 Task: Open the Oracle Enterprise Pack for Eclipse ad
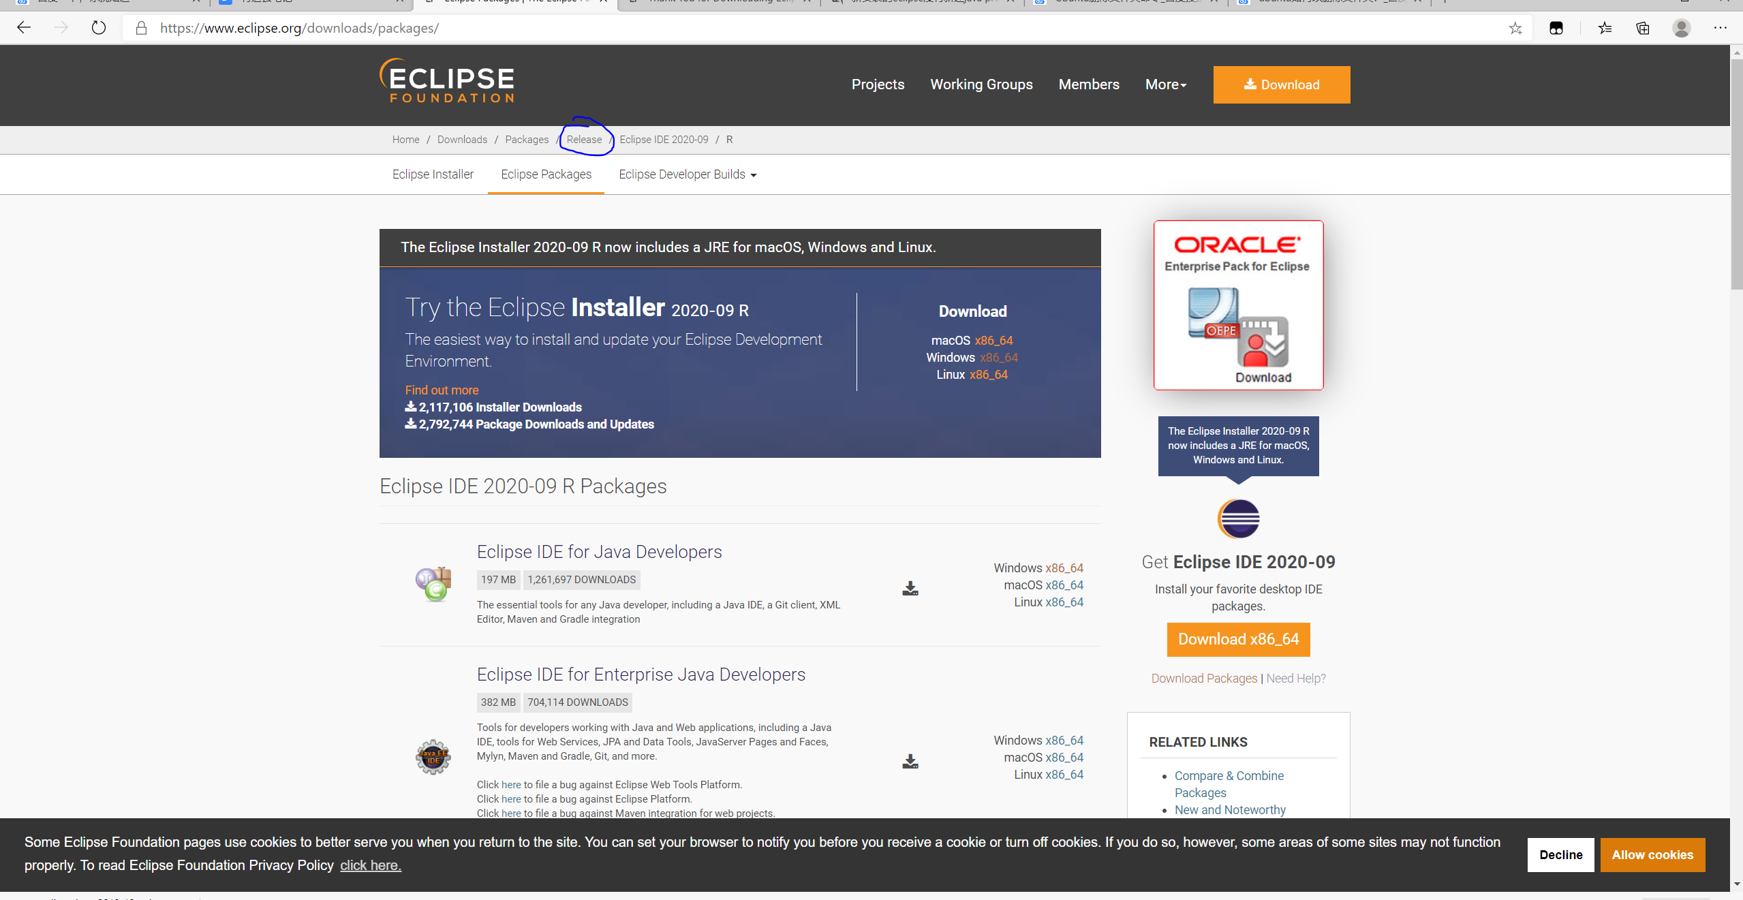1238,305
